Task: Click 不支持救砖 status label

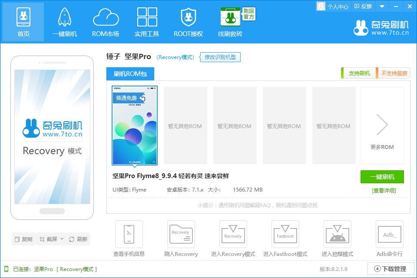Action: click(x=394, y=73)
